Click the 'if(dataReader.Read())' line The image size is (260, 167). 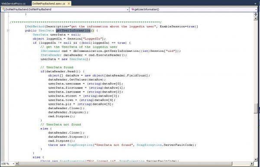[x=62, y=71]
